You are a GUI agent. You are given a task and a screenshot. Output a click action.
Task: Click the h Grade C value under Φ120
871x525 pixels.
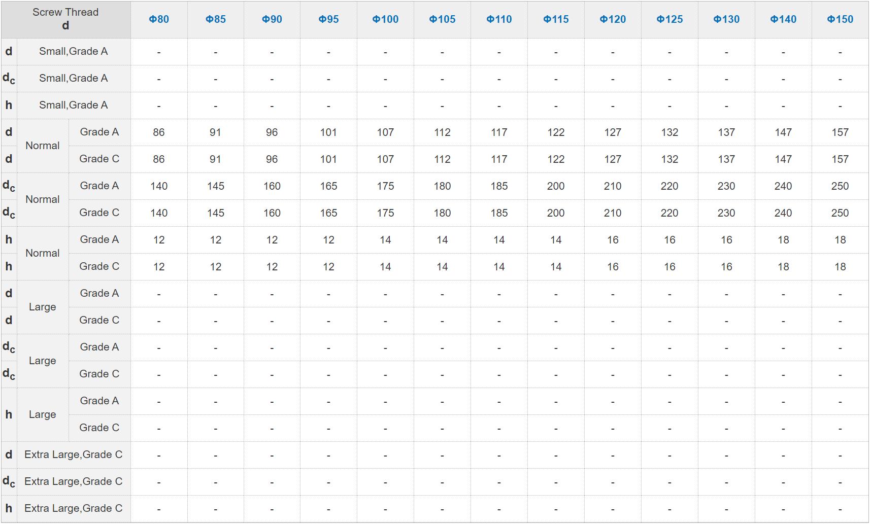pos(613,267)
